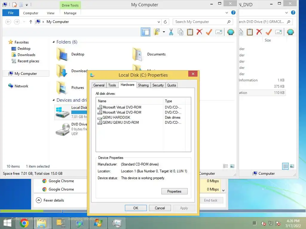This screenshot has width=306, height=229.
Task: Open the dropdown arrow beside folder options icon
Action: point(164,32)
